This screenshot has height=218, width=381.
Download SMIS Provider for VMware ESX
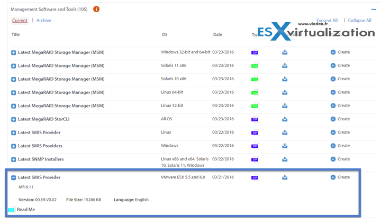click(285, 177)
